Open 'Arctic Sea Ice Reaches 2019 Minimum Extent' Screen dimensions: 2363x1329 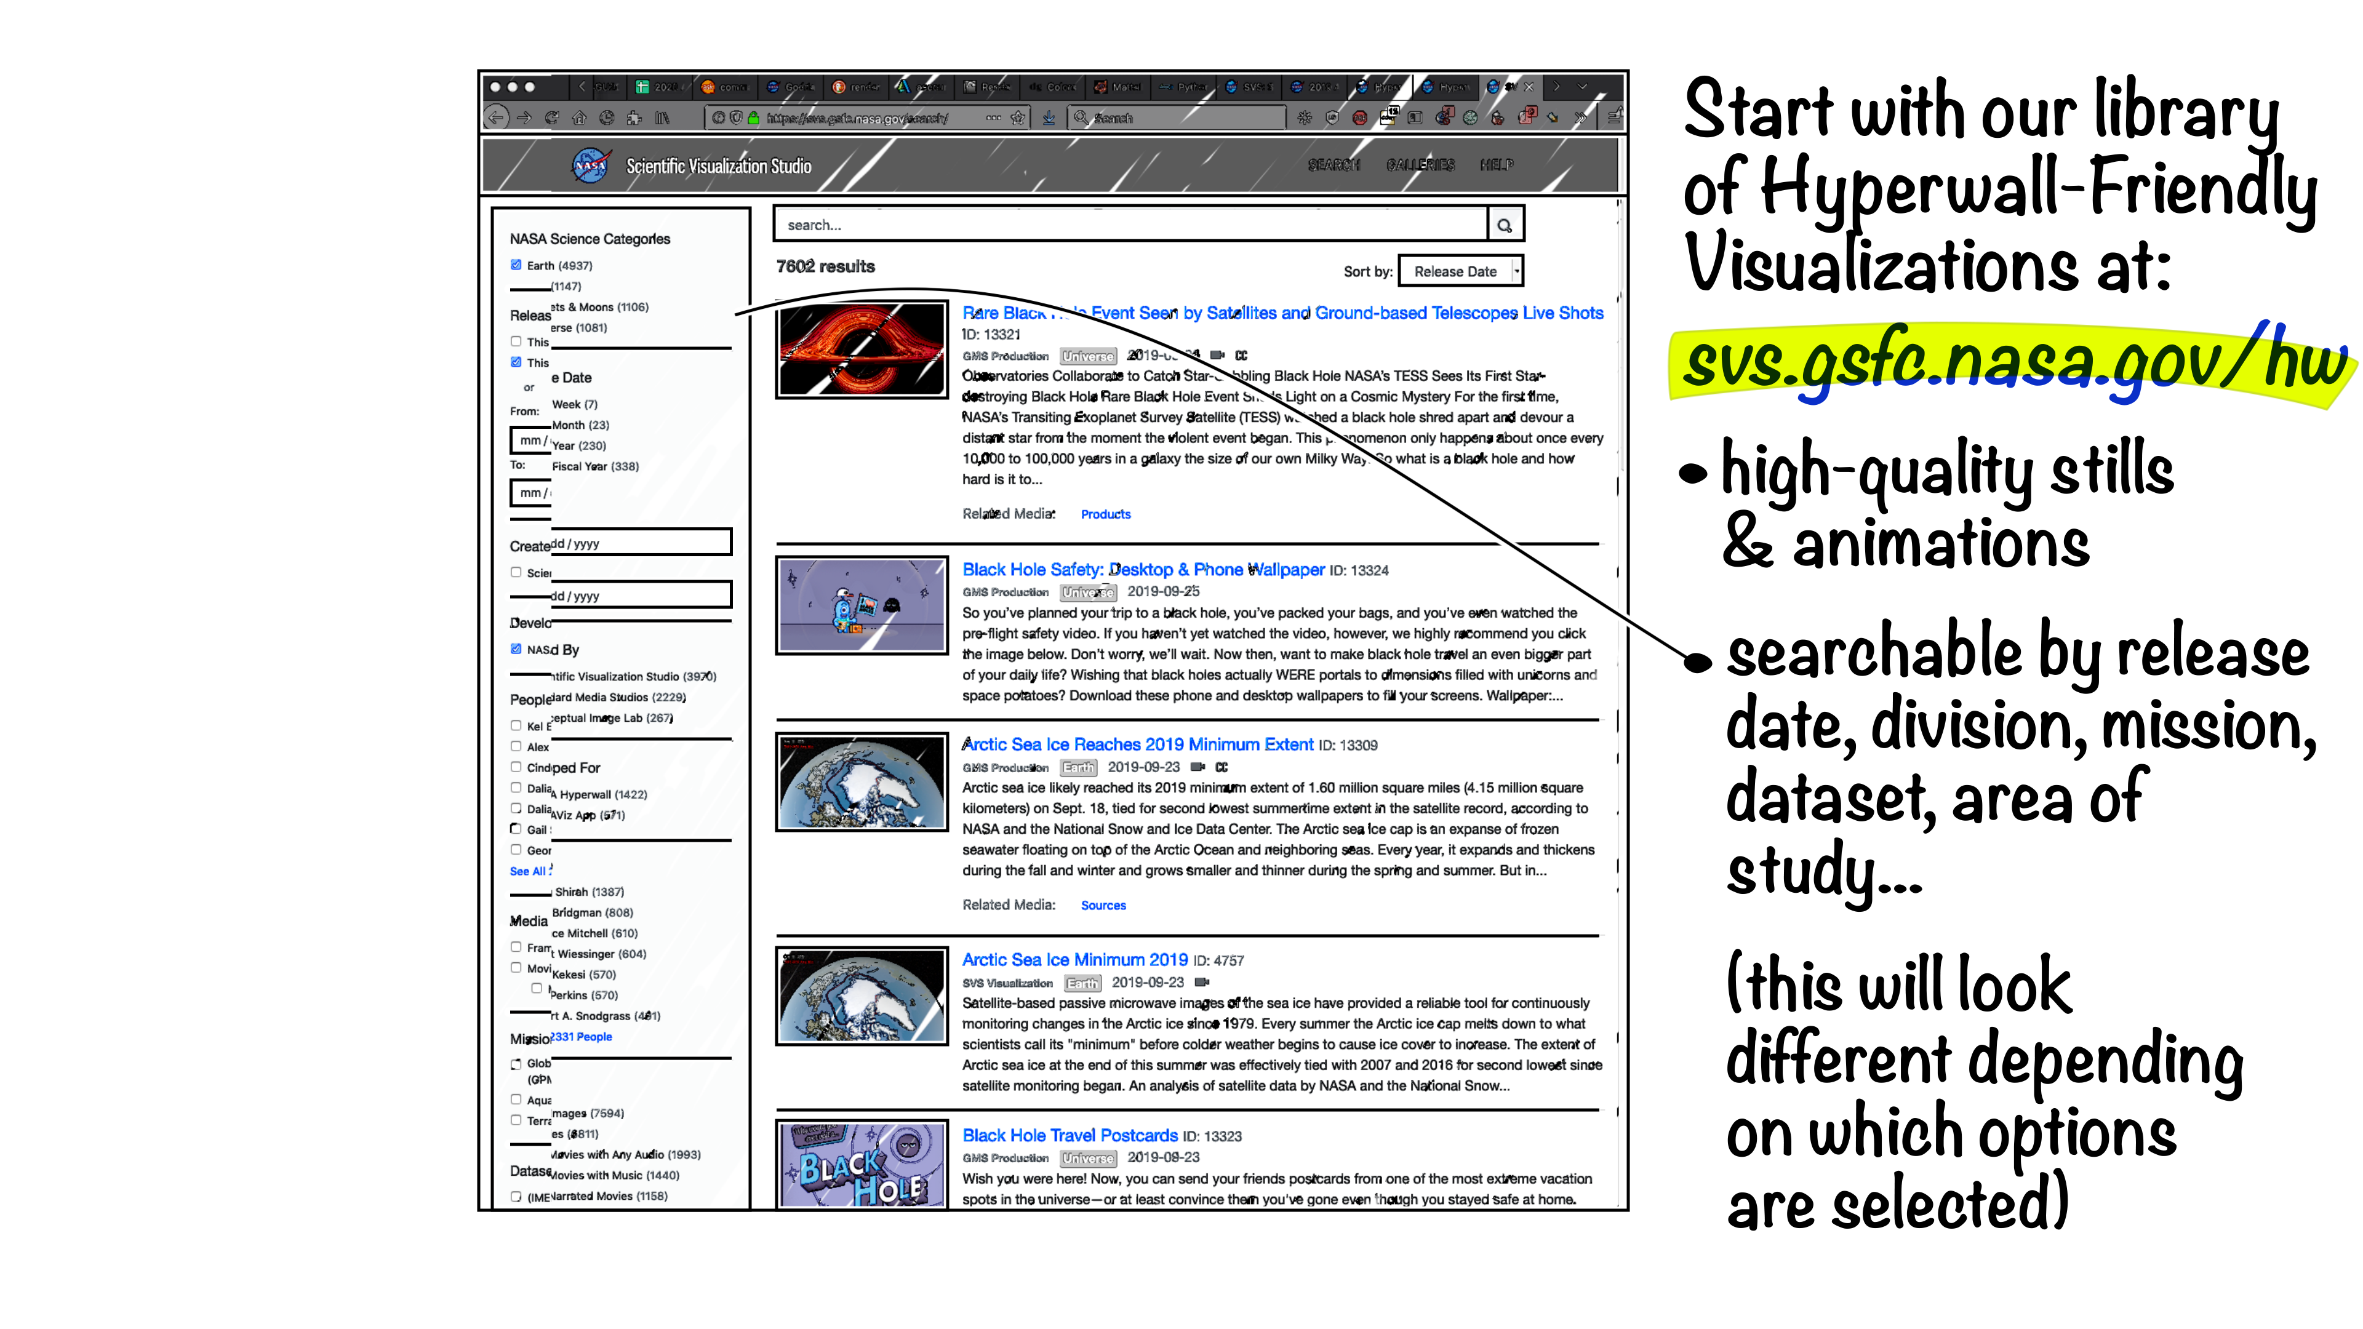(1137, 744)
